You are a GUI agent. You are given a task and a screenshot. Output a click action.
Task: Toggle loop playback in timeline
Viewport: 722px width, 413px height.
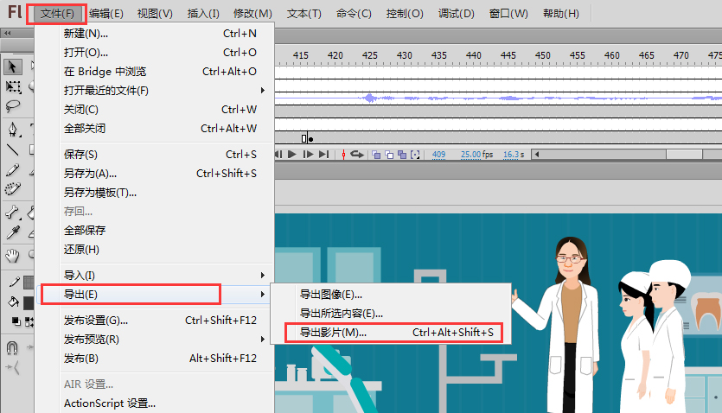tap(356, 155)
